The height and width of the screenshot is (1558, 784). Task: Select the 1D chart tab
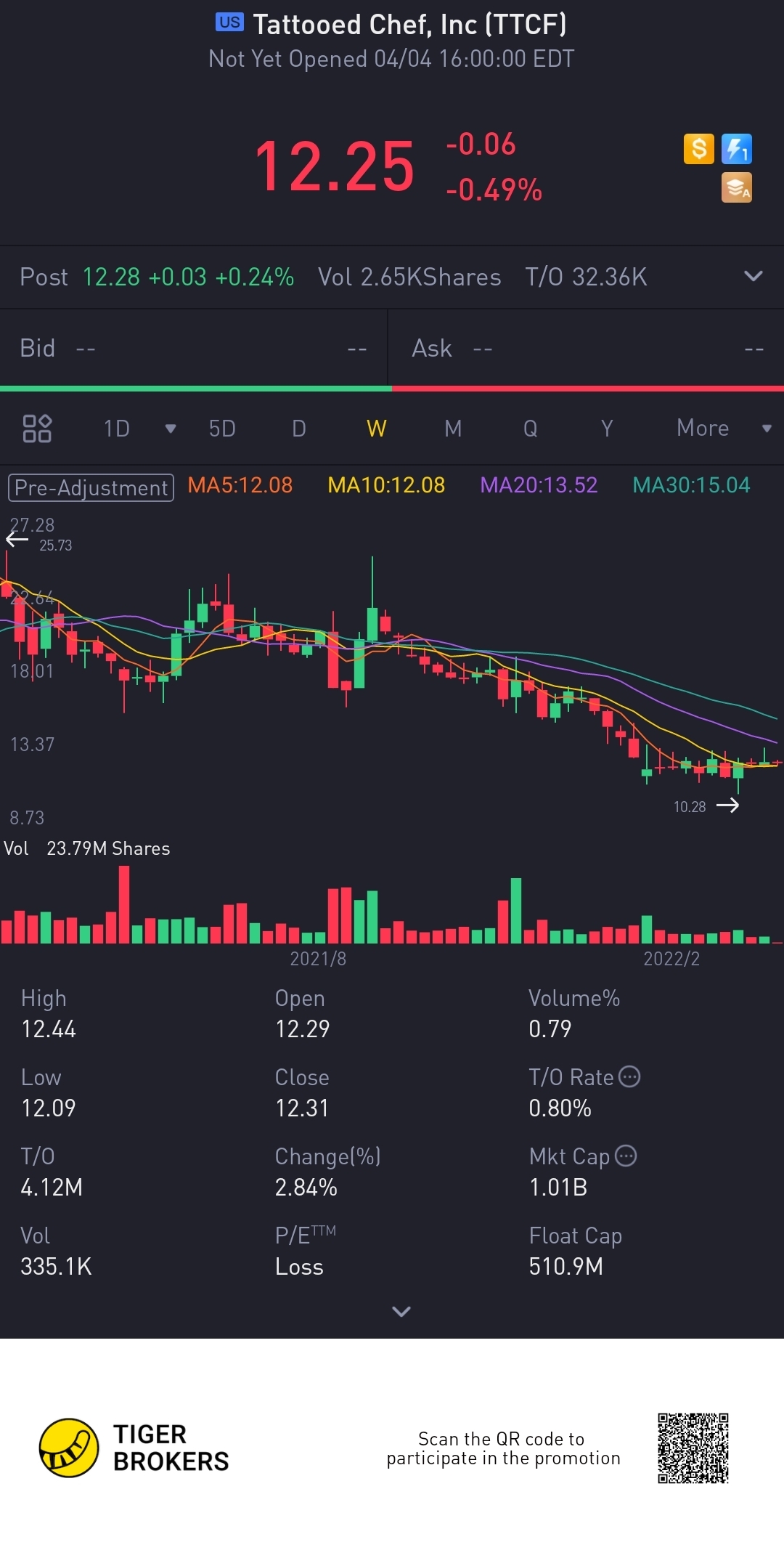click(x=117, y=429)
